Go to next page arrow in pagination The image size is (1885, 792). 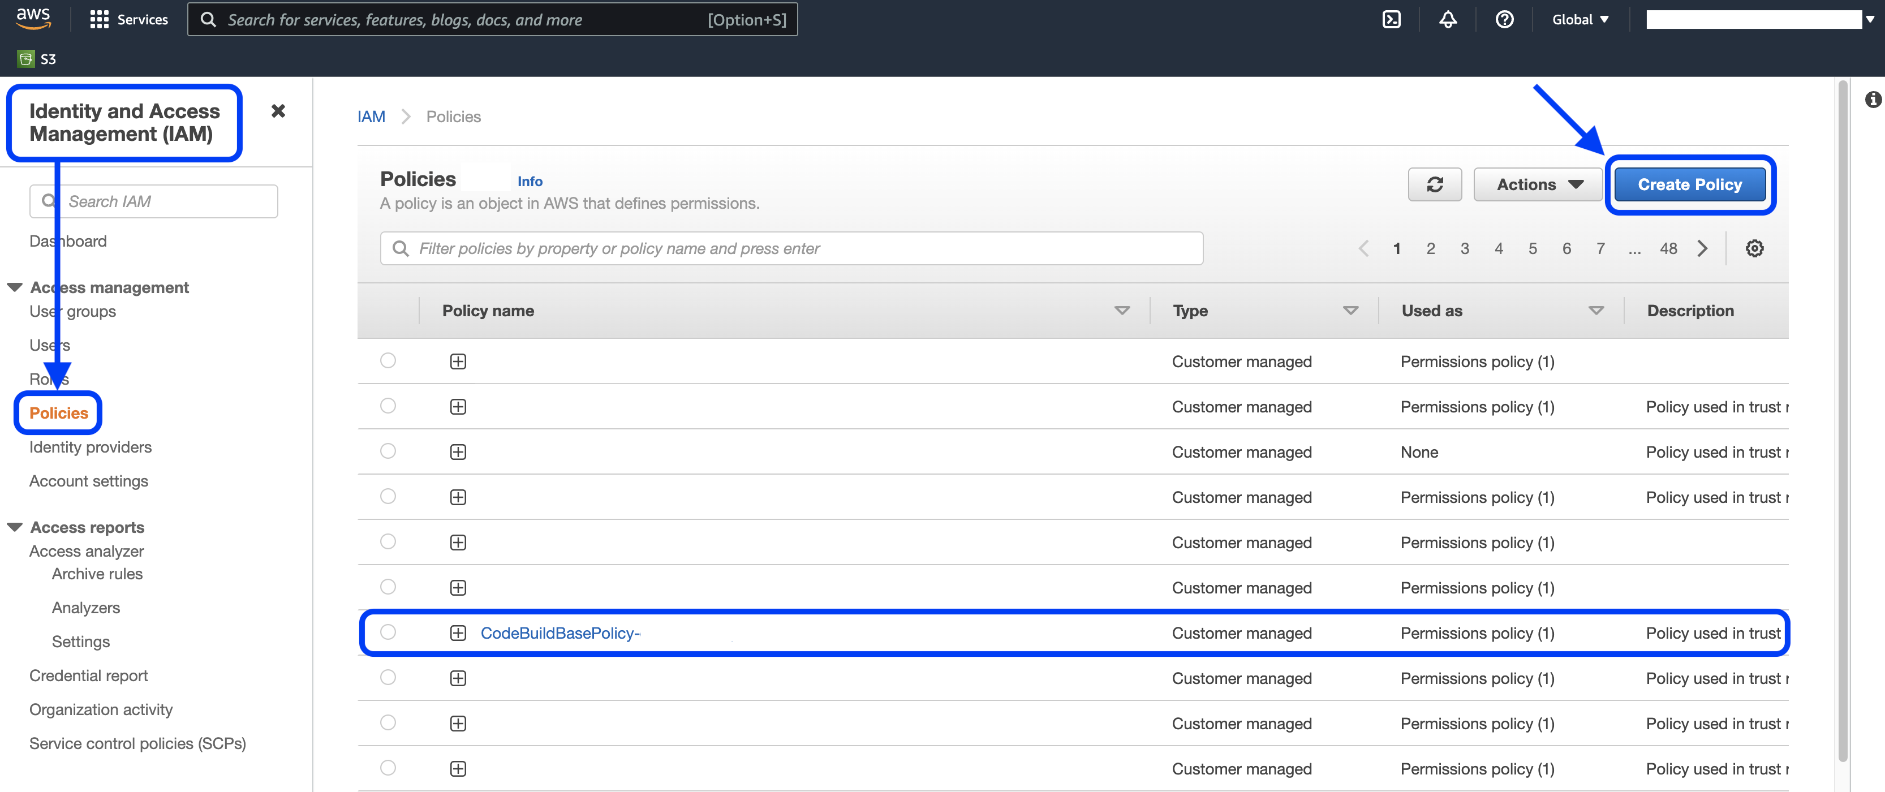[1702, 249]
